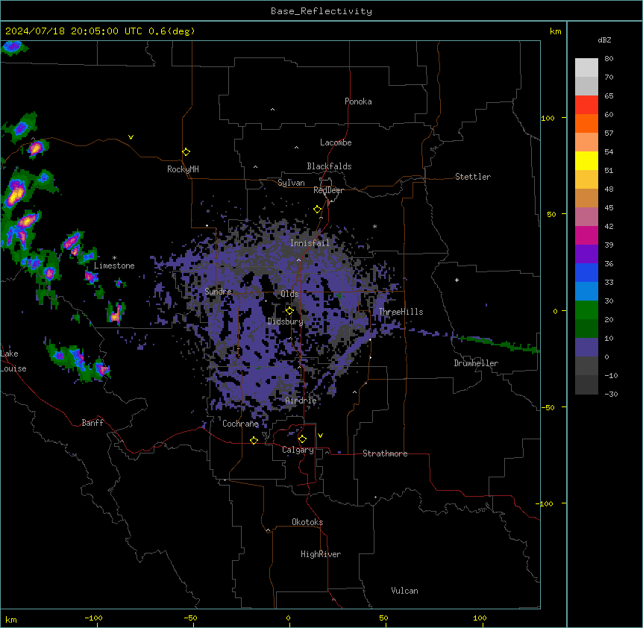This screenshot has width=643, height=628.
Task: Click the 80 value on the dBZ legend
Action: (x=609, y=59)
